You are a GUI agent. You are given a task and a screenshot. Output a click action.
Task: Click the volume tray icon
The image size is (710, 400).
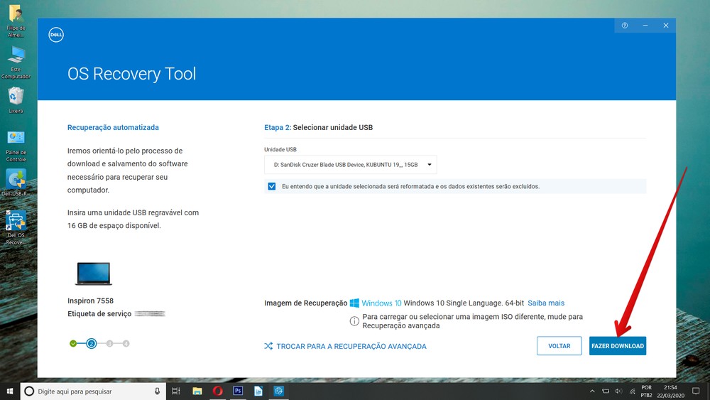[x=618, y=391]
